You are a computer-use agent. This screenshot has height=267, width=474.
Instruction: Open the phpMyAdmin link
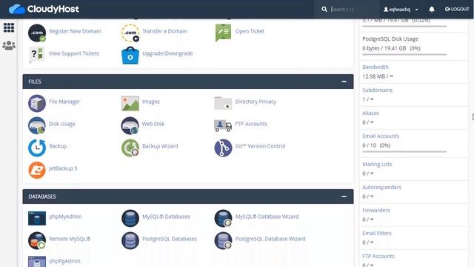(65, 217)
